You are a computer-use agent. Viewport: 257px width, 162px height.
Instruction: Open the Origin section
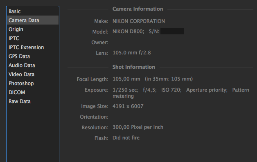[33, 29]
